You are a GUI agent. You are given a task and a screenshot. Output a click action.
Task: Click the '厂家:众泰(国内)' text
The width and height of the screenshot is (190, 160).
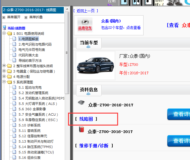click(x=135, y=56)
